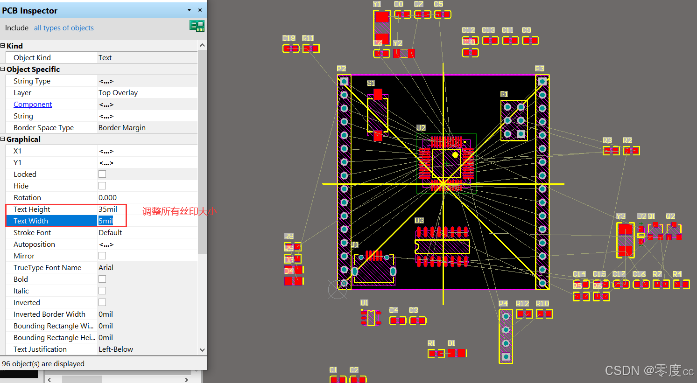The height and width of the screenshot is (383, 697).
Task: Click the Inspector scrollbar down arrow
Action: 202,350
